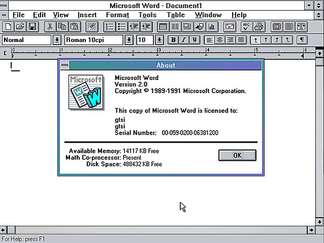The image size is (324, 243).
Task: Paste using the clipboard icon
Action: [74, 27]
